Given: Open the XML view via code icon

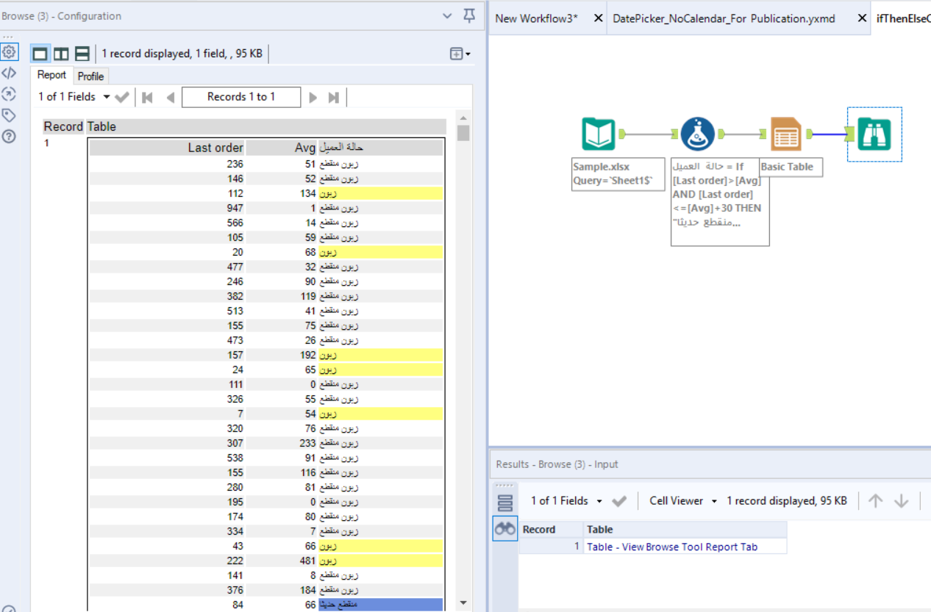Looking at the screenshot, I should click(10, 73).
